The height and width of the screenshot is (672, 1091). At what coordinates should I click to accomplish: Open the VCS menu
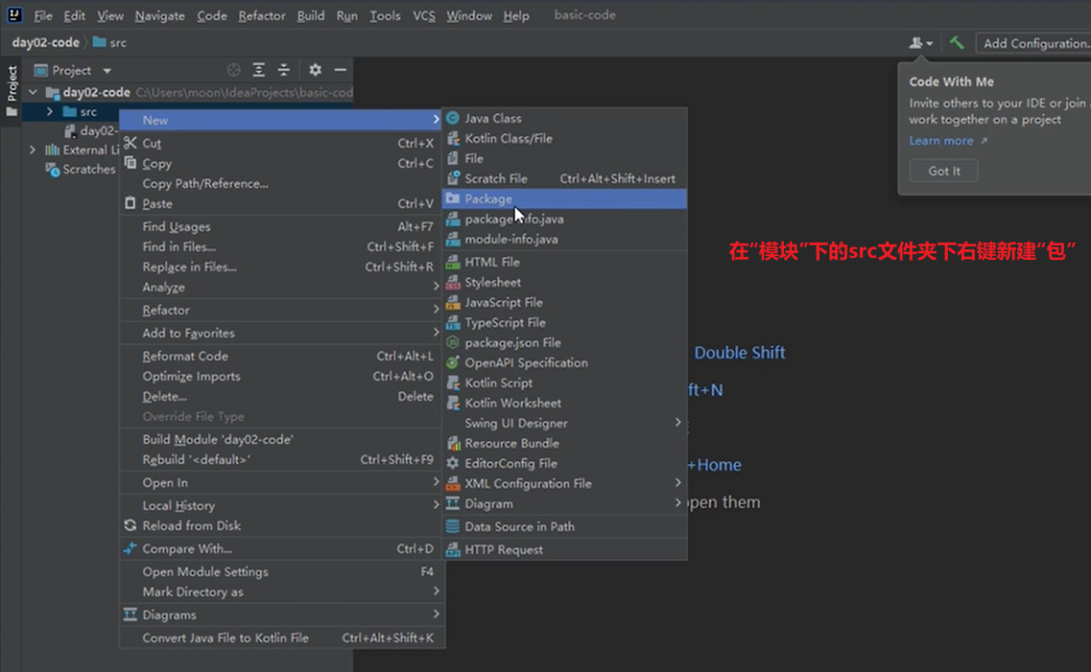(424, 15)
